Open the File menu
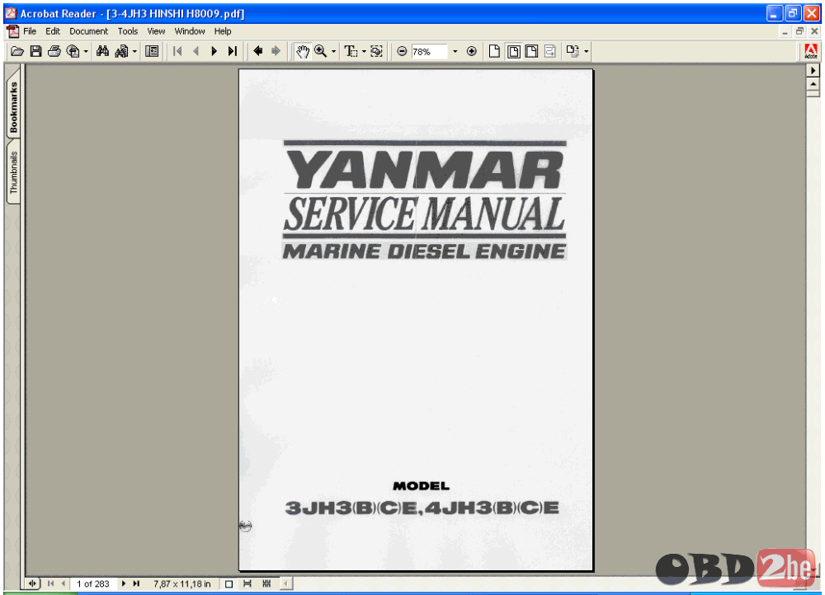The height and width of the screenshot is (595, 825). [30, 31]
